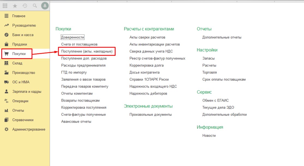The height and width of the screenshot is (166, 304).
Task: Click the coin icon for Банк и касса
Action: click(7, 35)
